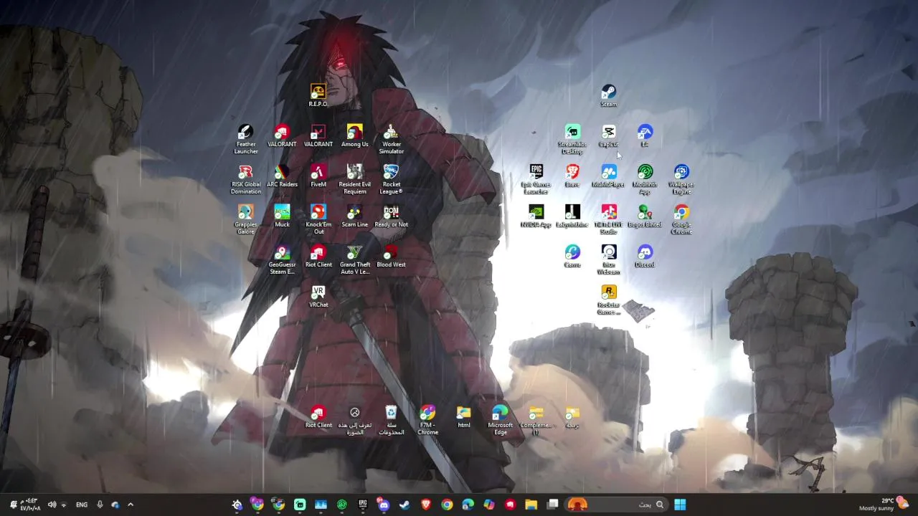Open the volume control in system tray
This screenshot has width=918, height=516.
(x=52, y=505)
